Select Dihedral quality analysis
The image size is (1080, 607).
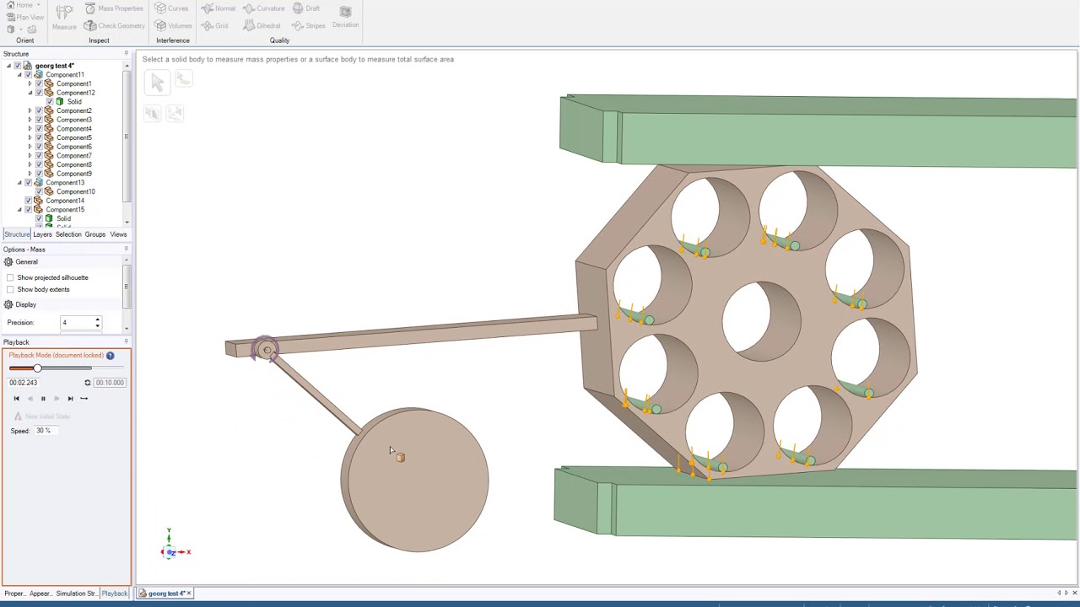click(x=262, y=25)
